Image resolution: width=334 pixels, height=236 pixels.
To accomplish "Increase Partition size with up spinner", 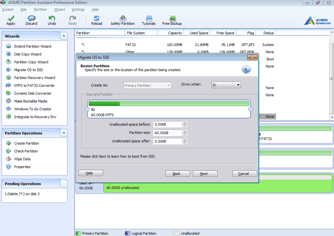I will (185, 132).
